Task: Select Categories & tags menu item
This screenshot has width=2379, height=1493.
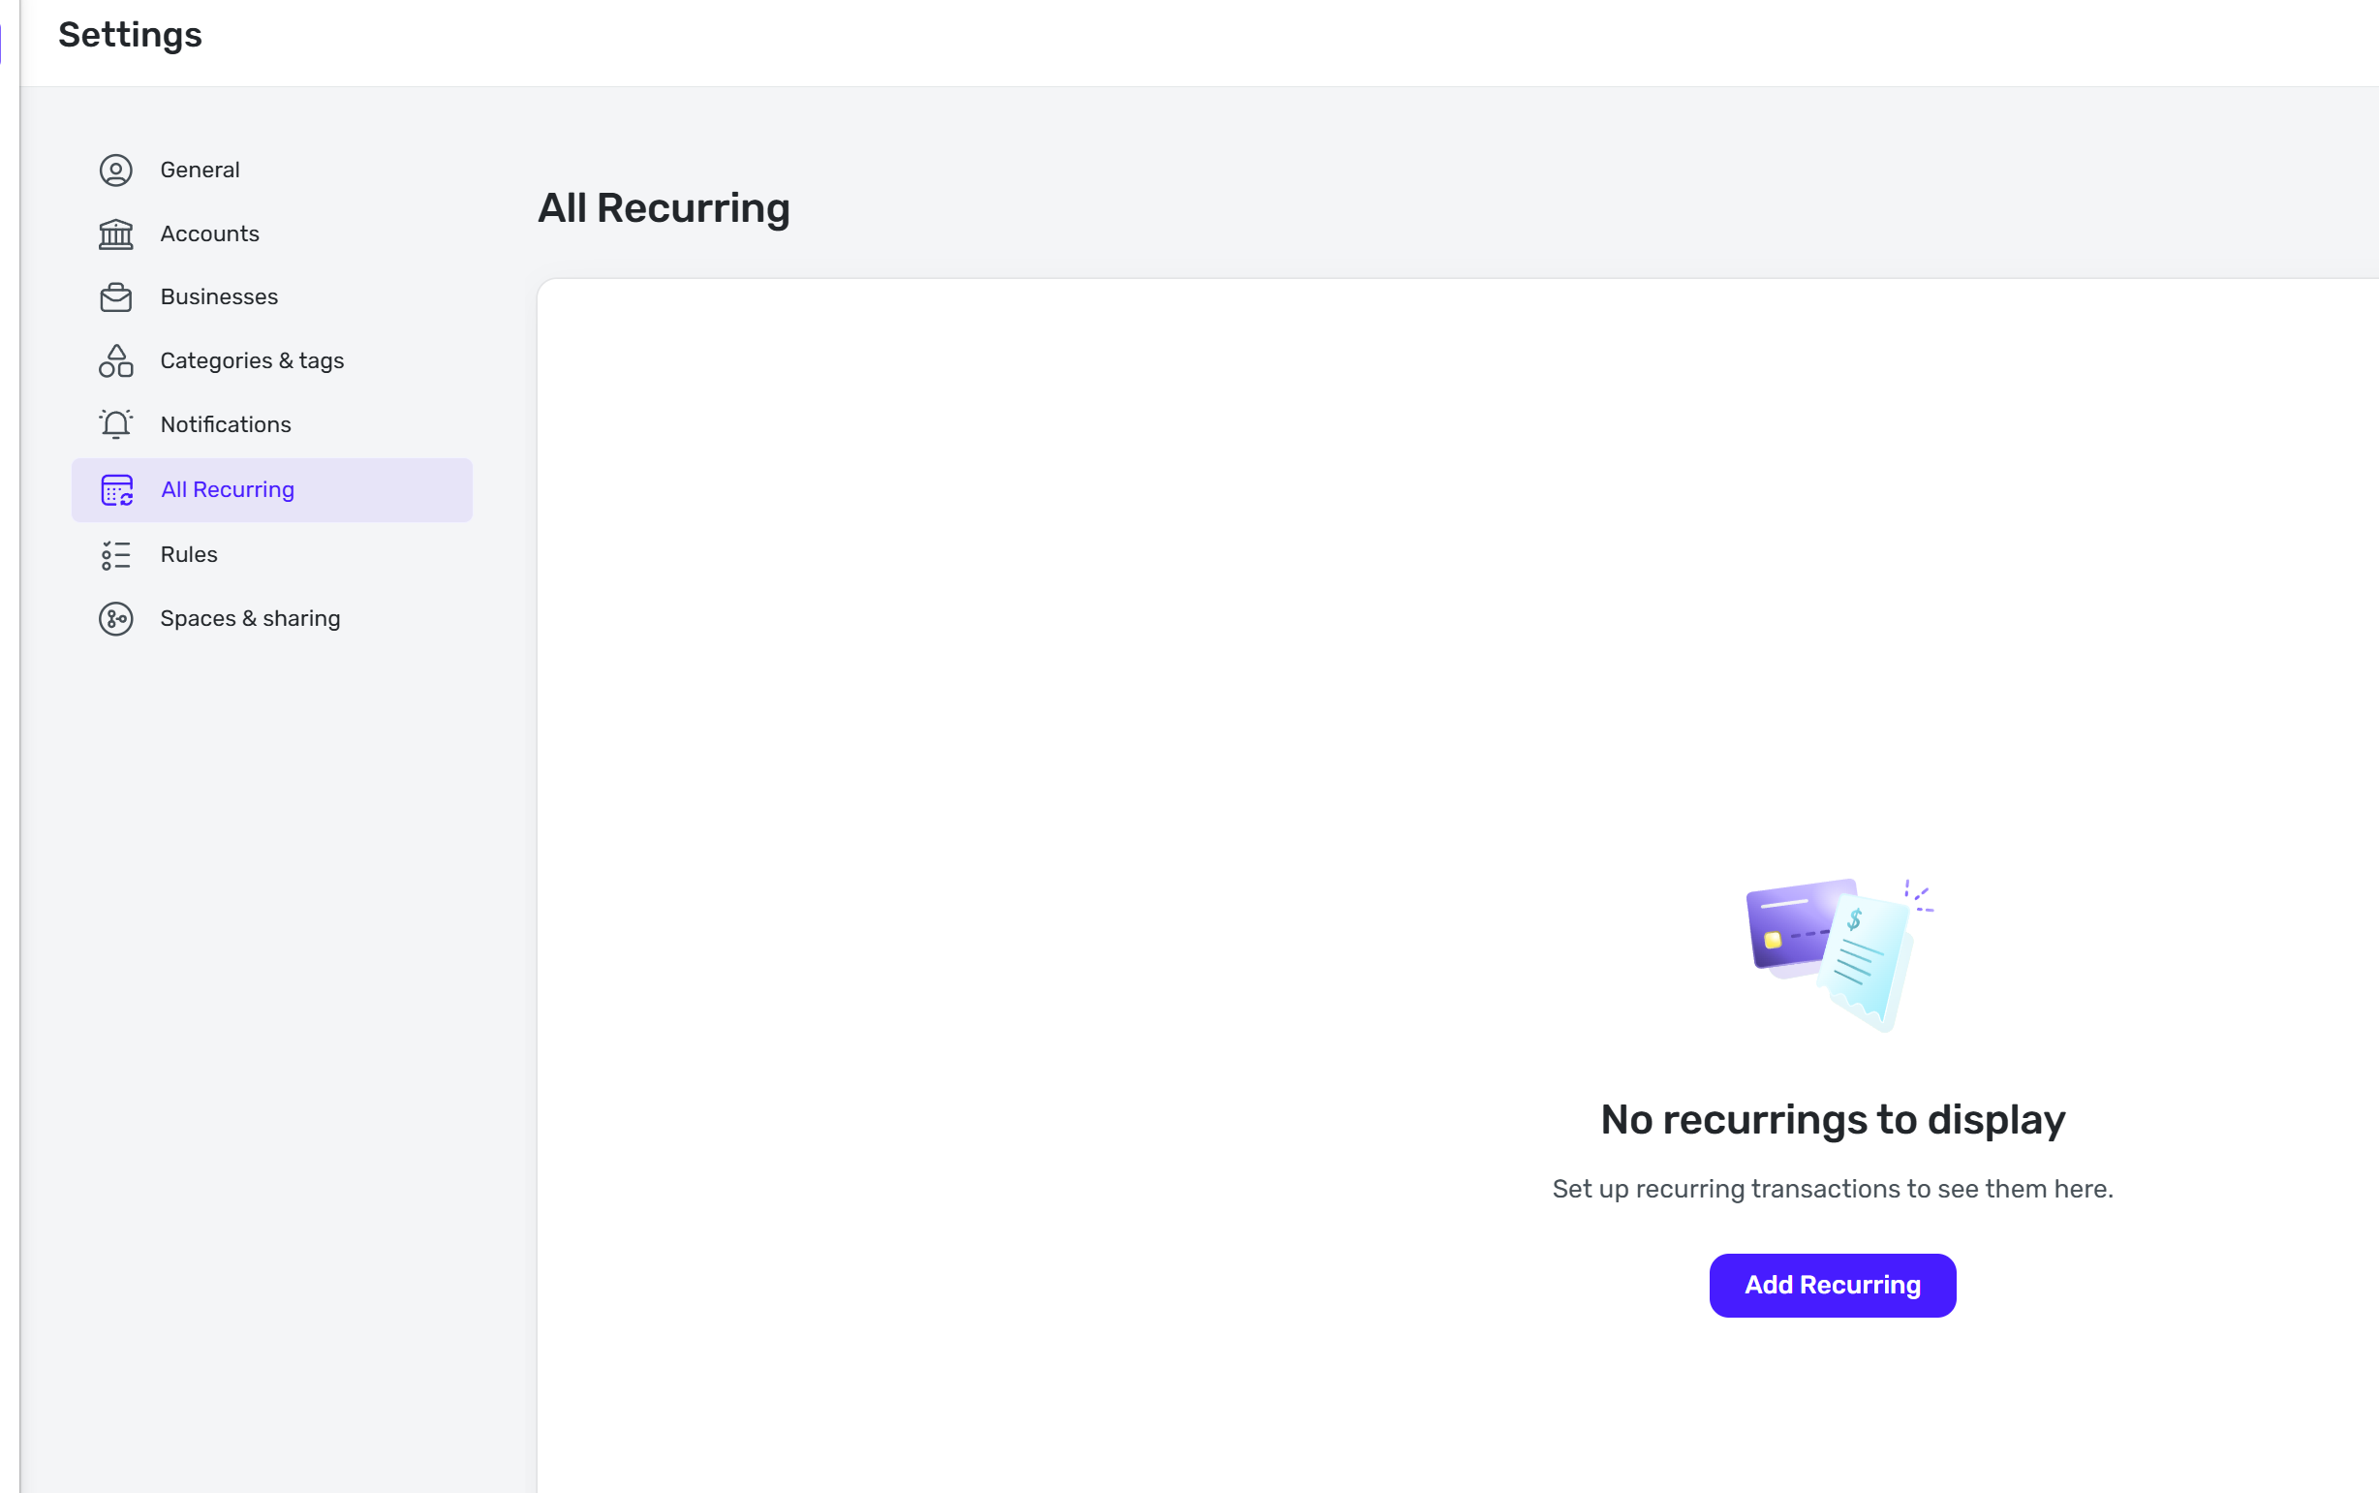Action: coord(252,360)
